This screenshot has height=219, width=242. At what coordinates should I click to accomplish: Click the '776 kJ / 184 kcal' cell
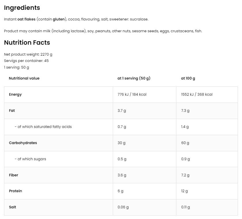(132, 95)
